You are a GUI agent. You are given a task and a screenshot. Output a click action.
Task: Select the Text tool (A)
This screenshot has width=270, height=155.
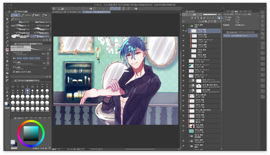click(7, 92)
